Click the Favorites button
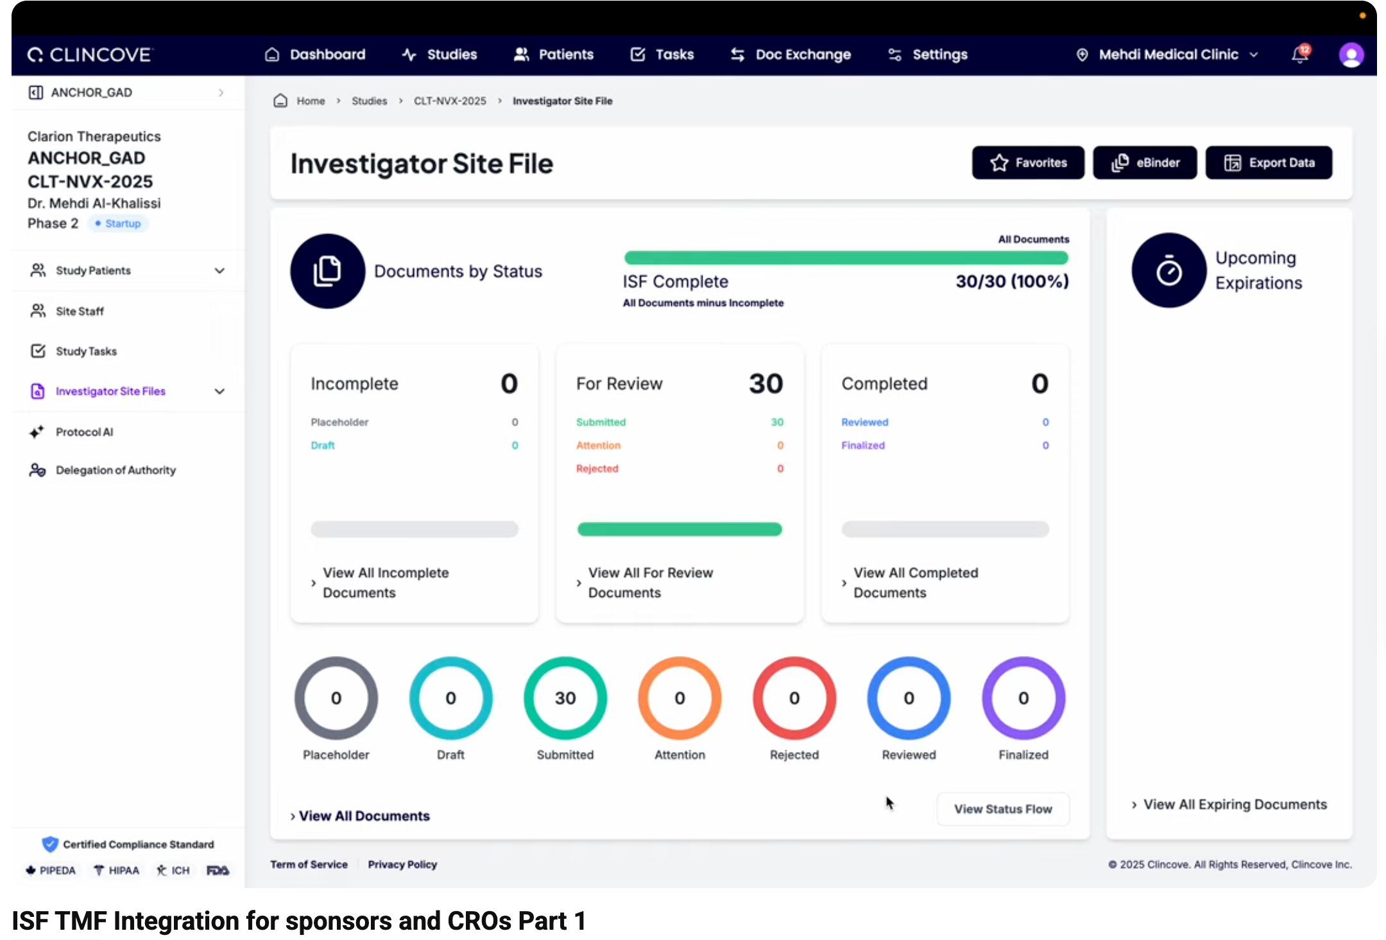 tap(1028, 163)
